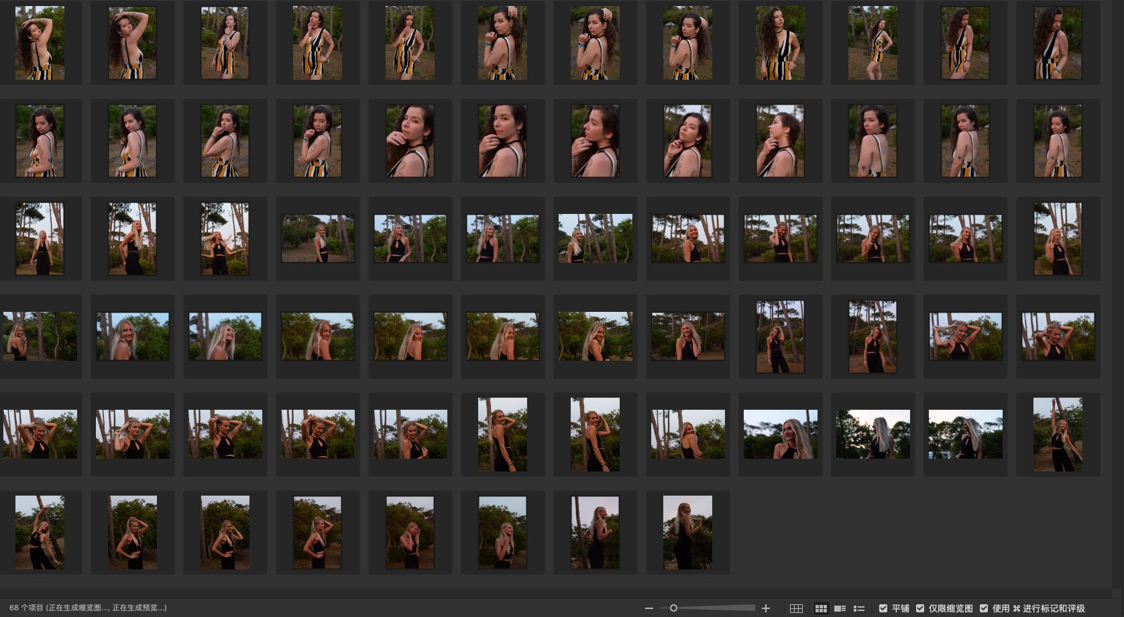The width and height of the screenshot is (1124, 617).
Task: Click the thumbnail size slider handle
Action: [673, 608]
